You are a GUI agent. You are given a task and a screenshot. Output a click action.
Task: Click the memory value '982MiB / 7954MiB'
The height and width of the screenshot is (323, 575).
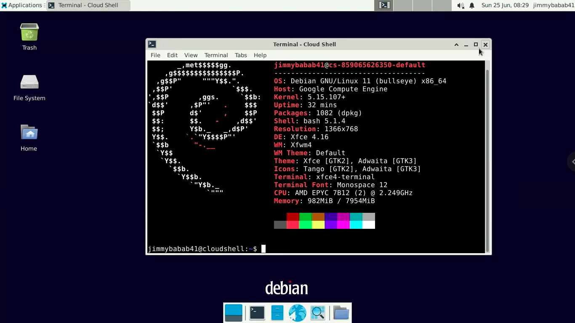coord(341,201)
